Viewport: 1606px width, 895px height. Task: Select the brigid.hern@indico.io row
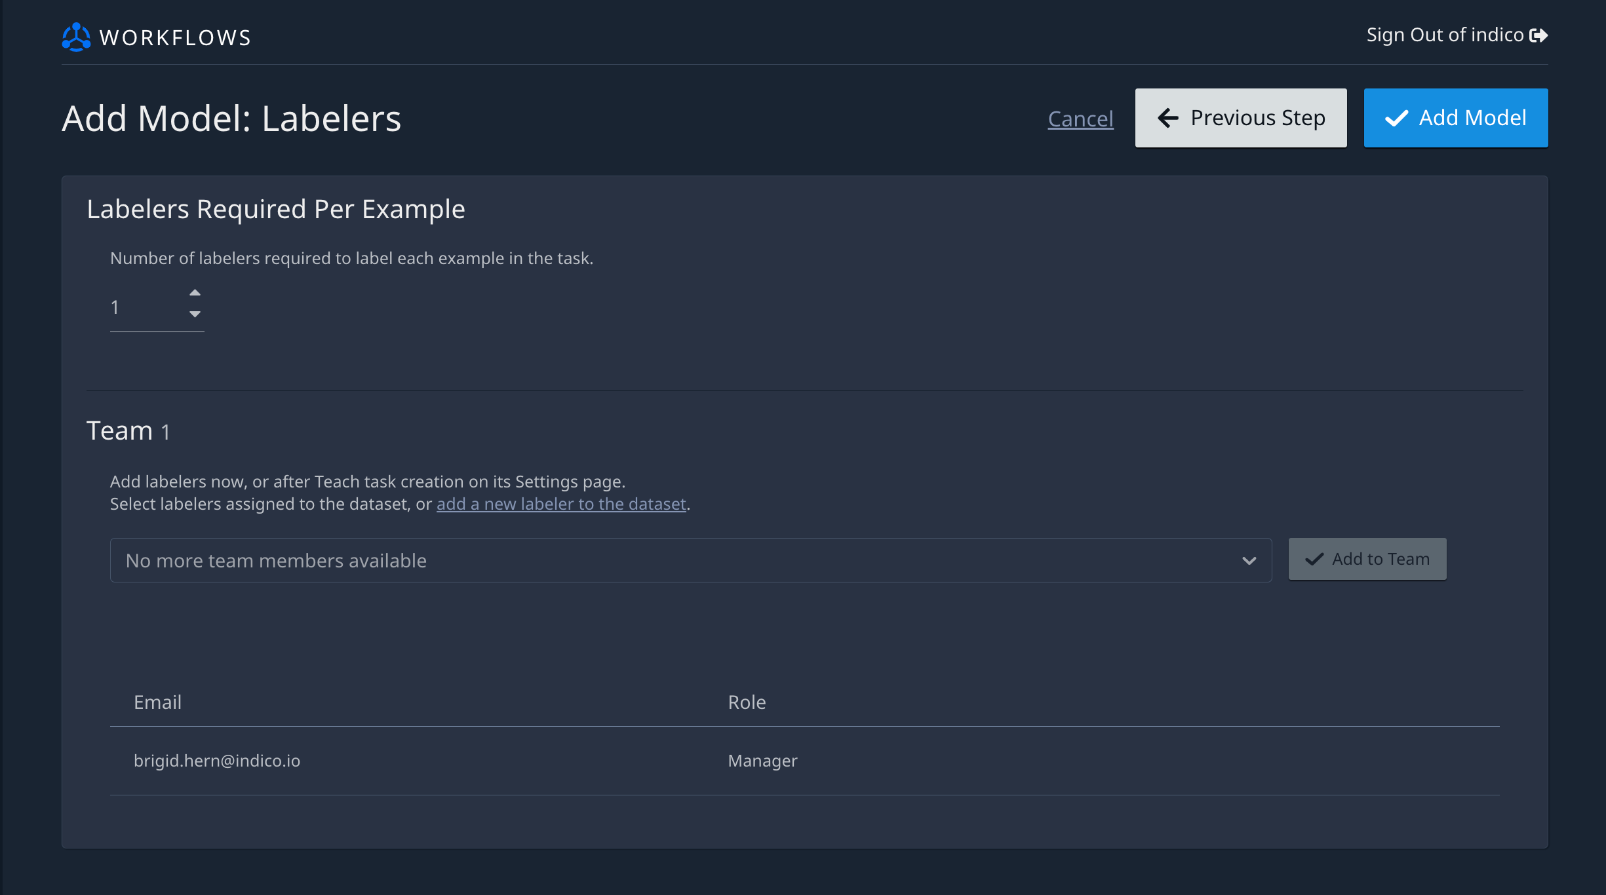tap(805, 761)
